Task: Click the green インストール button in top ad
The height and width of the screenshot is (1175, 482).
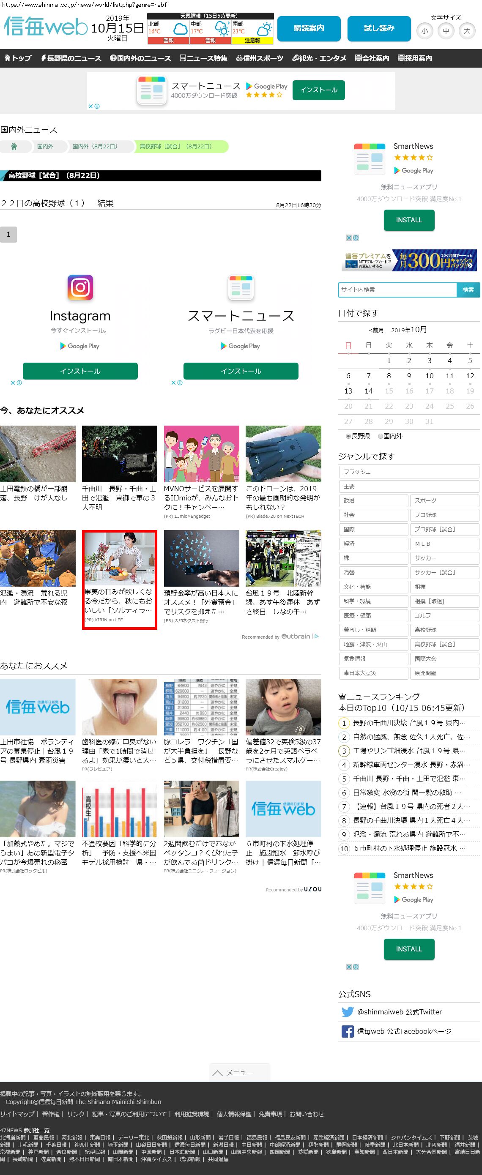Action: click(x=319, y=90)
